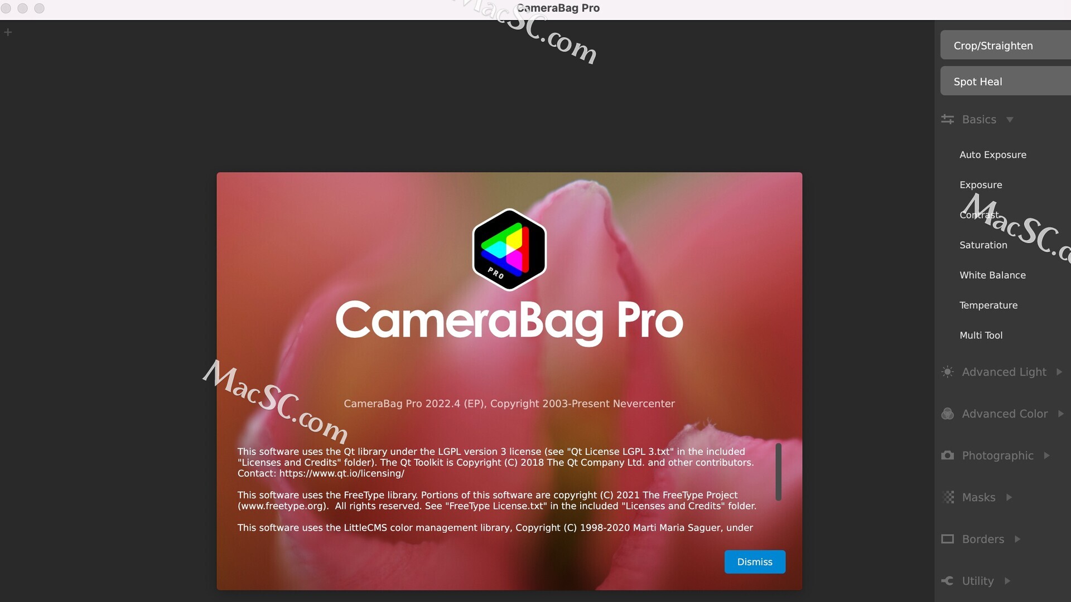The height and width of the screenshot is (602, 1071).
Task: Click the Add new item plus button
Action: point(8,32)
